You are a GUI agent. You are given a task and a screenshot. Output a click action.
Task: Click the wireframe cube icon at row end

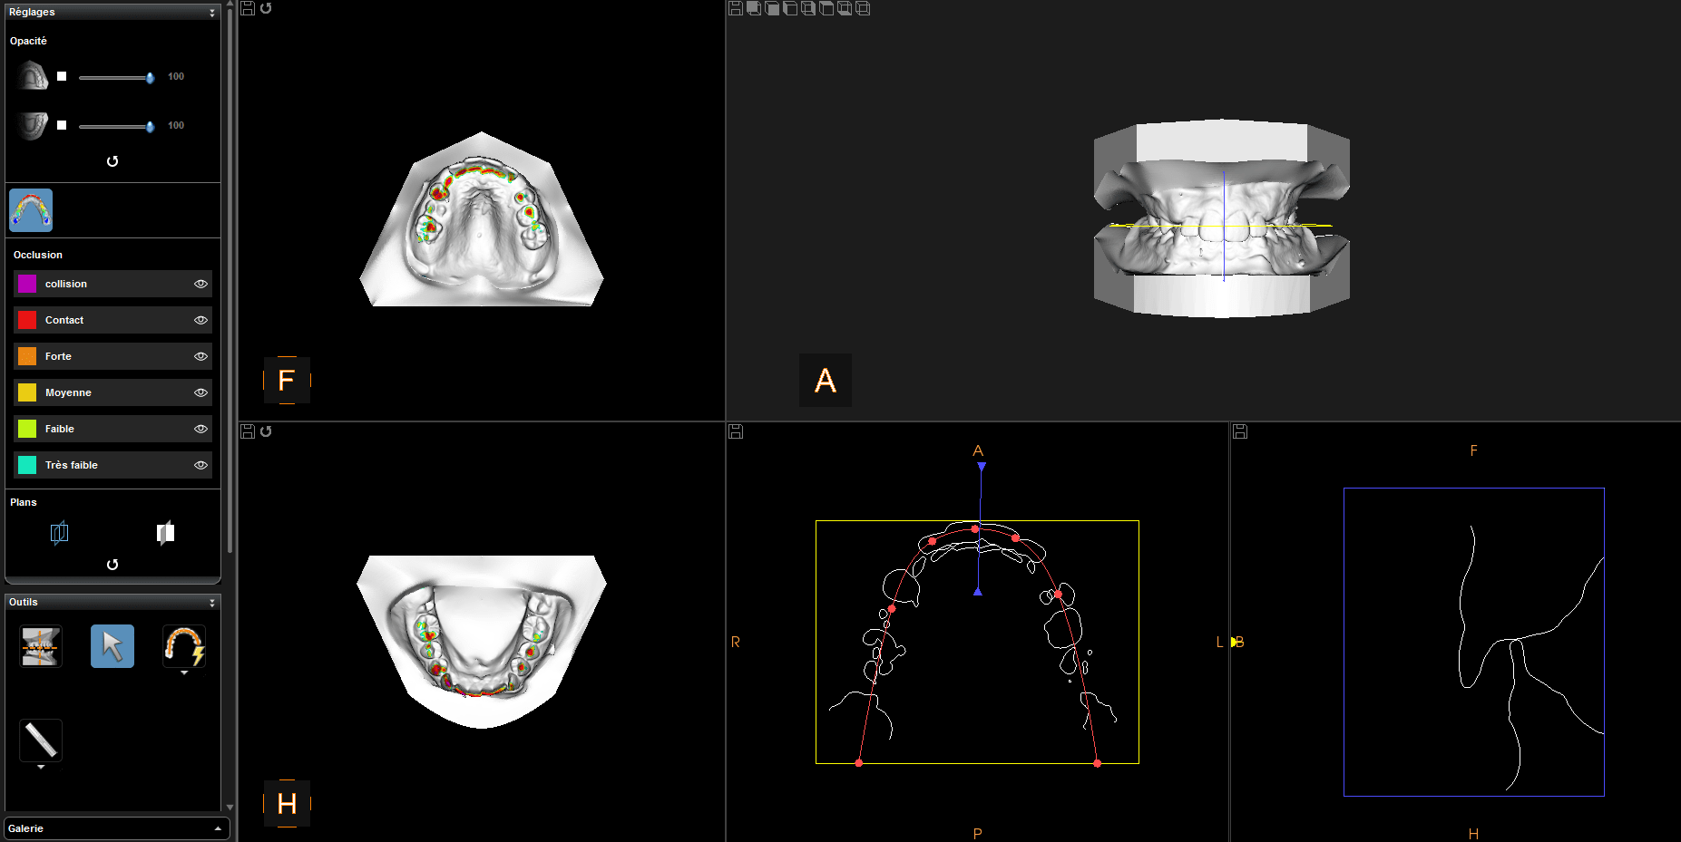(863, 8)
